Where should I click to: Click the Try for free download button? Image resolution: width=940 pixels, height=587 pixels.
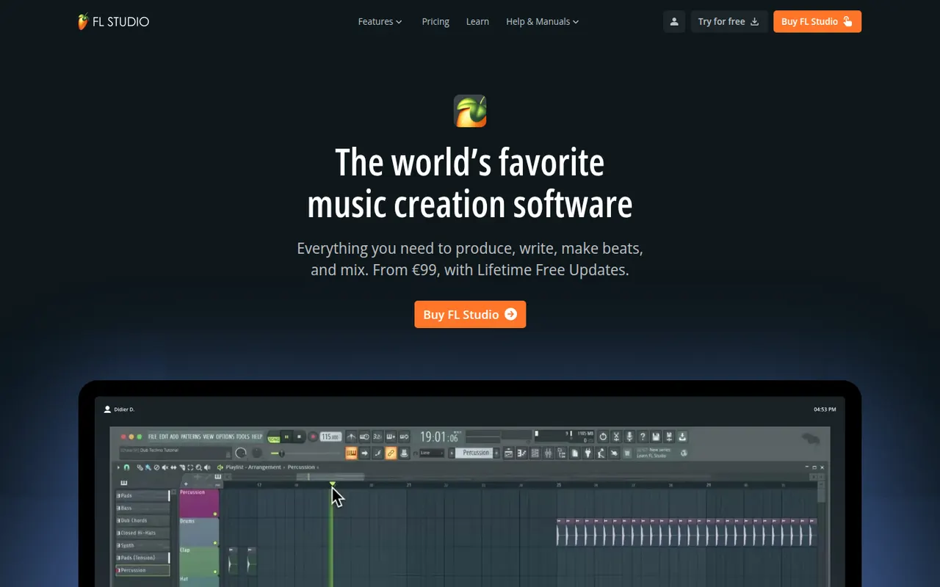coord(729,21)
